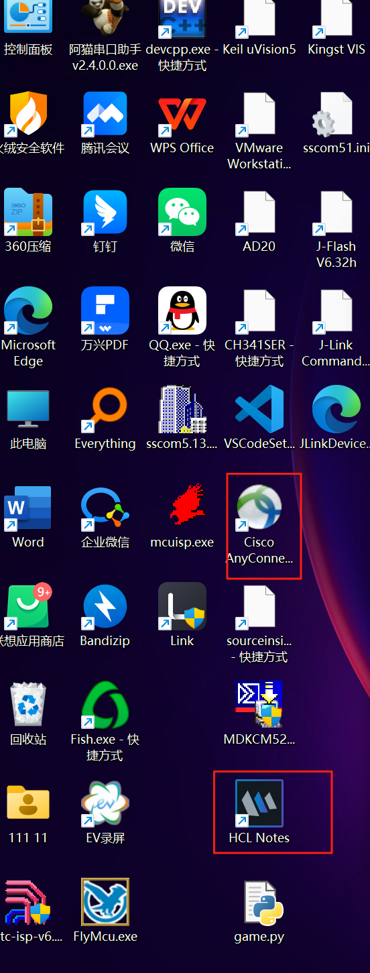Open HCL Notes icon
This screenshot has height=973, width=370.
pyautogui.click(x=259, y=805)
